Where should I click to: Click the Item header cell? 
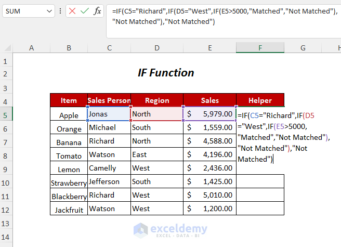69,100
